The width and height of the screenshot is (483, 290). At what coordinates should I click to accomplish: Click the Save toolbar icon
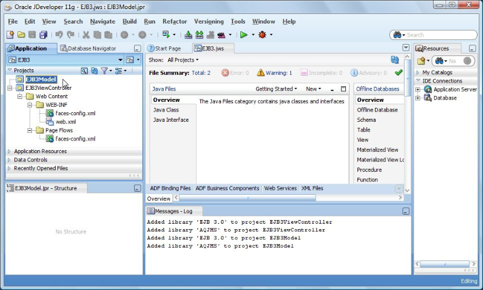coord(32,35)
